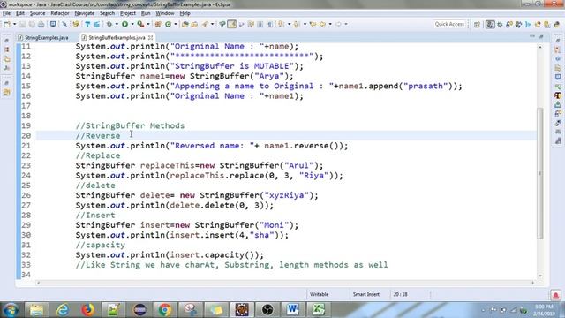
Task: Click the Writable status bar entry
Action: (320, 294)
